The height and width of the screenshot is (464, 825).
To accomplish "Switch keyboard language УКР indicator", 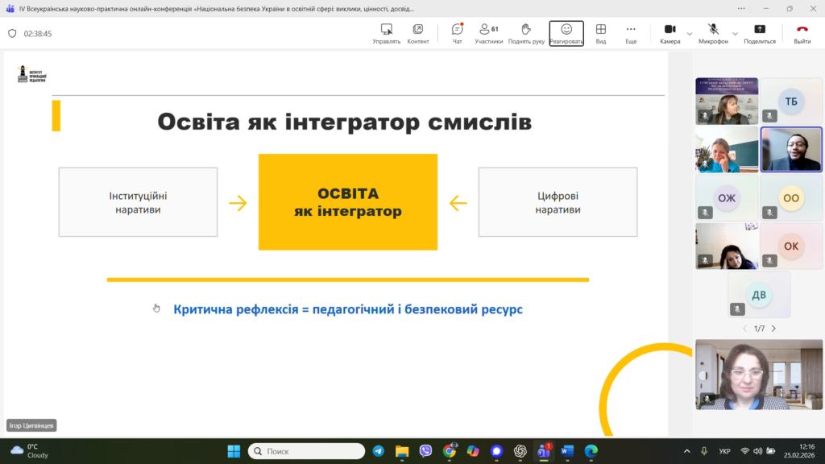I will [x=724, y=451].
